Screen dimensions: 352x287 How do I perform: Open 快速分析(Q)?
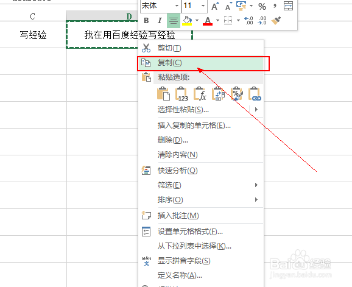[x=178, y=171]
